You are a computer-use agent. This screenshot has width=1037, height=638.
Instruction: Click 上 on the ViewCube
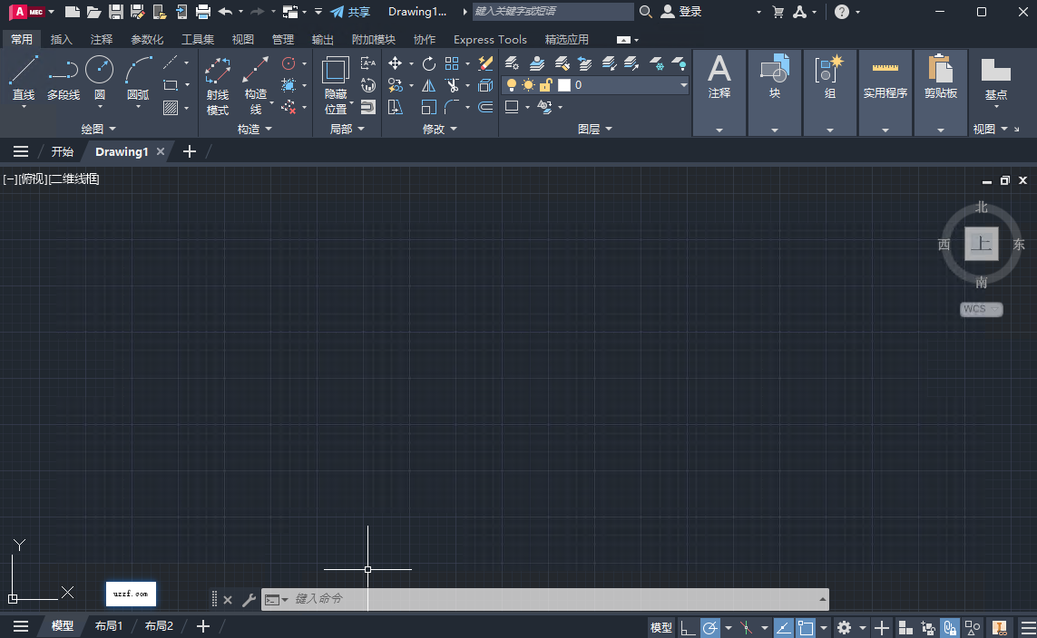pyautogui.click(x=981, y=244)
